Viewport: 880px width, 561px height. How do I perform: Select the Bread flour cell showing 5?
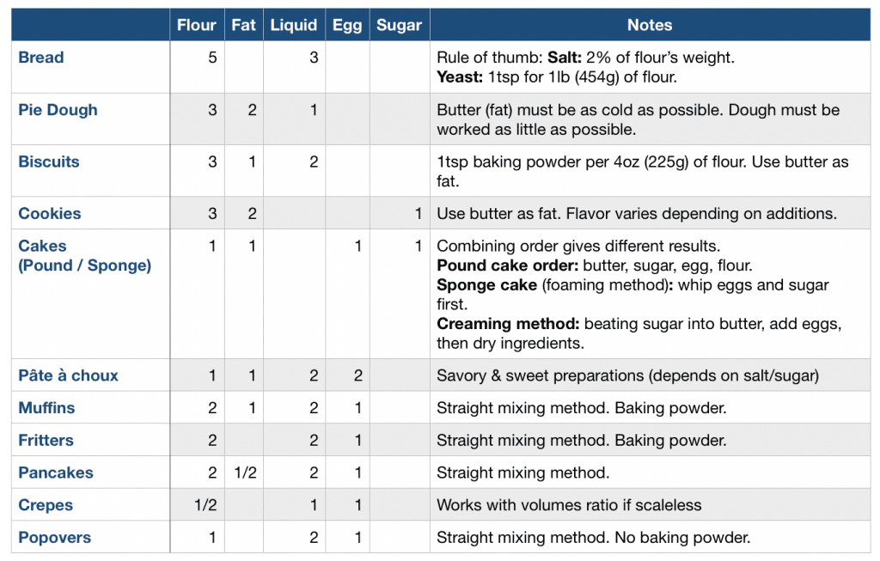[x=212, y=58]
